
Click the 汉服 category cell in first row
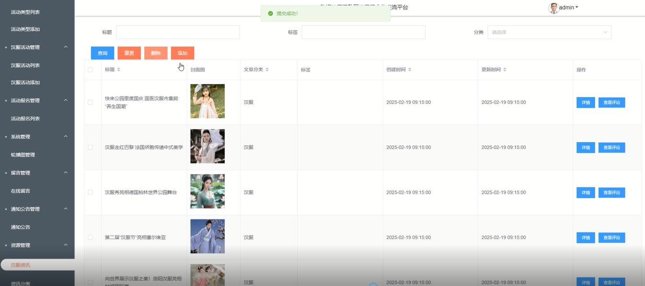(x=248, y=102)
